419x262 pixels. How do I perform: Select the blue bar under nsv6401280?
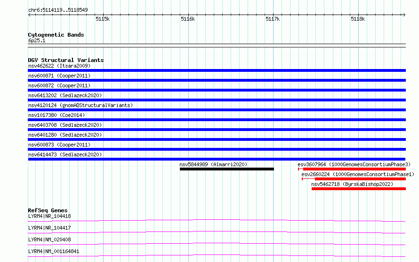pyautogui.click(x=217, y=139)
